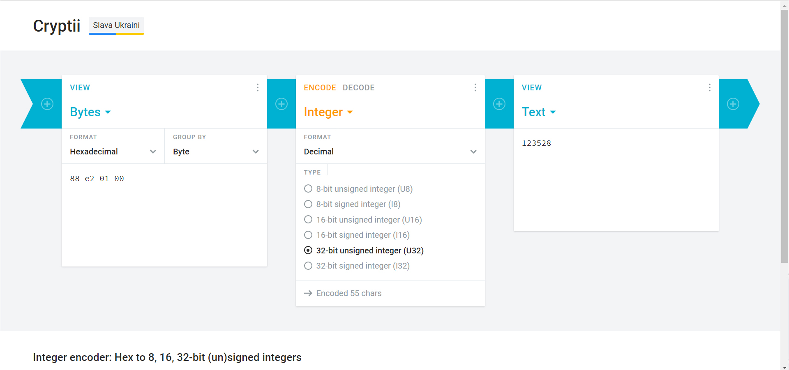
Task: Switch to the DECODE tab
Action: [x=359, y=87]
